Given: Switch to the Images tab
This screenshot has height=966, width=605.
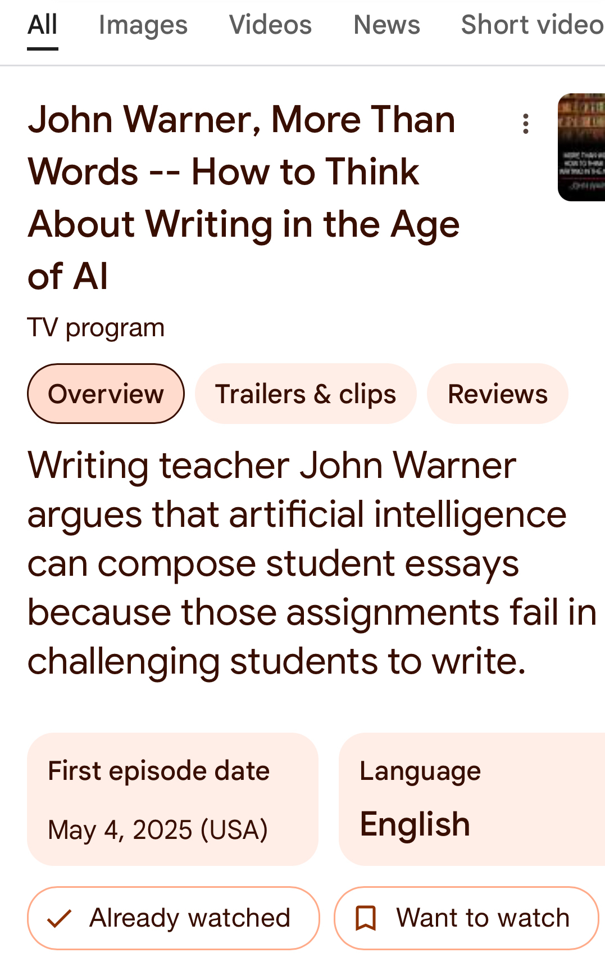Looking at the screenshot, I should 143,25.
